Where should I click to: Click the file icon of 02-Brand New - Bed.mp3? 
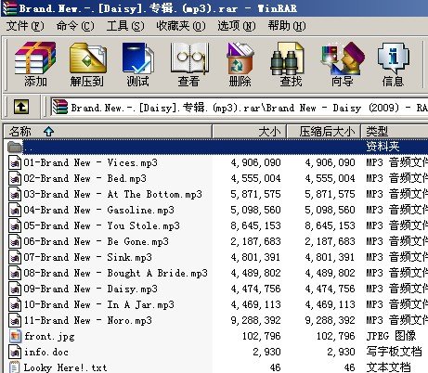click(15, 178)
